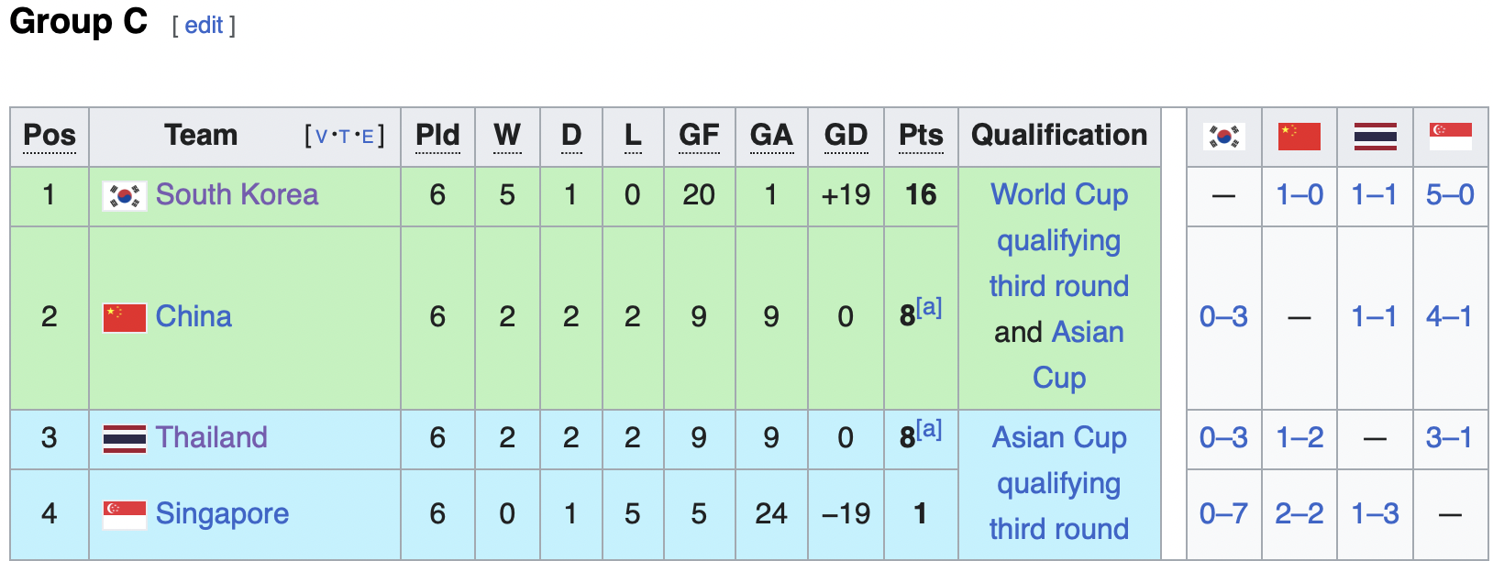Image resolution: width=1493 pixels, height=561 pixels.
Task: Click Singapore flag in results matrix header
Action: point(1451,137)
